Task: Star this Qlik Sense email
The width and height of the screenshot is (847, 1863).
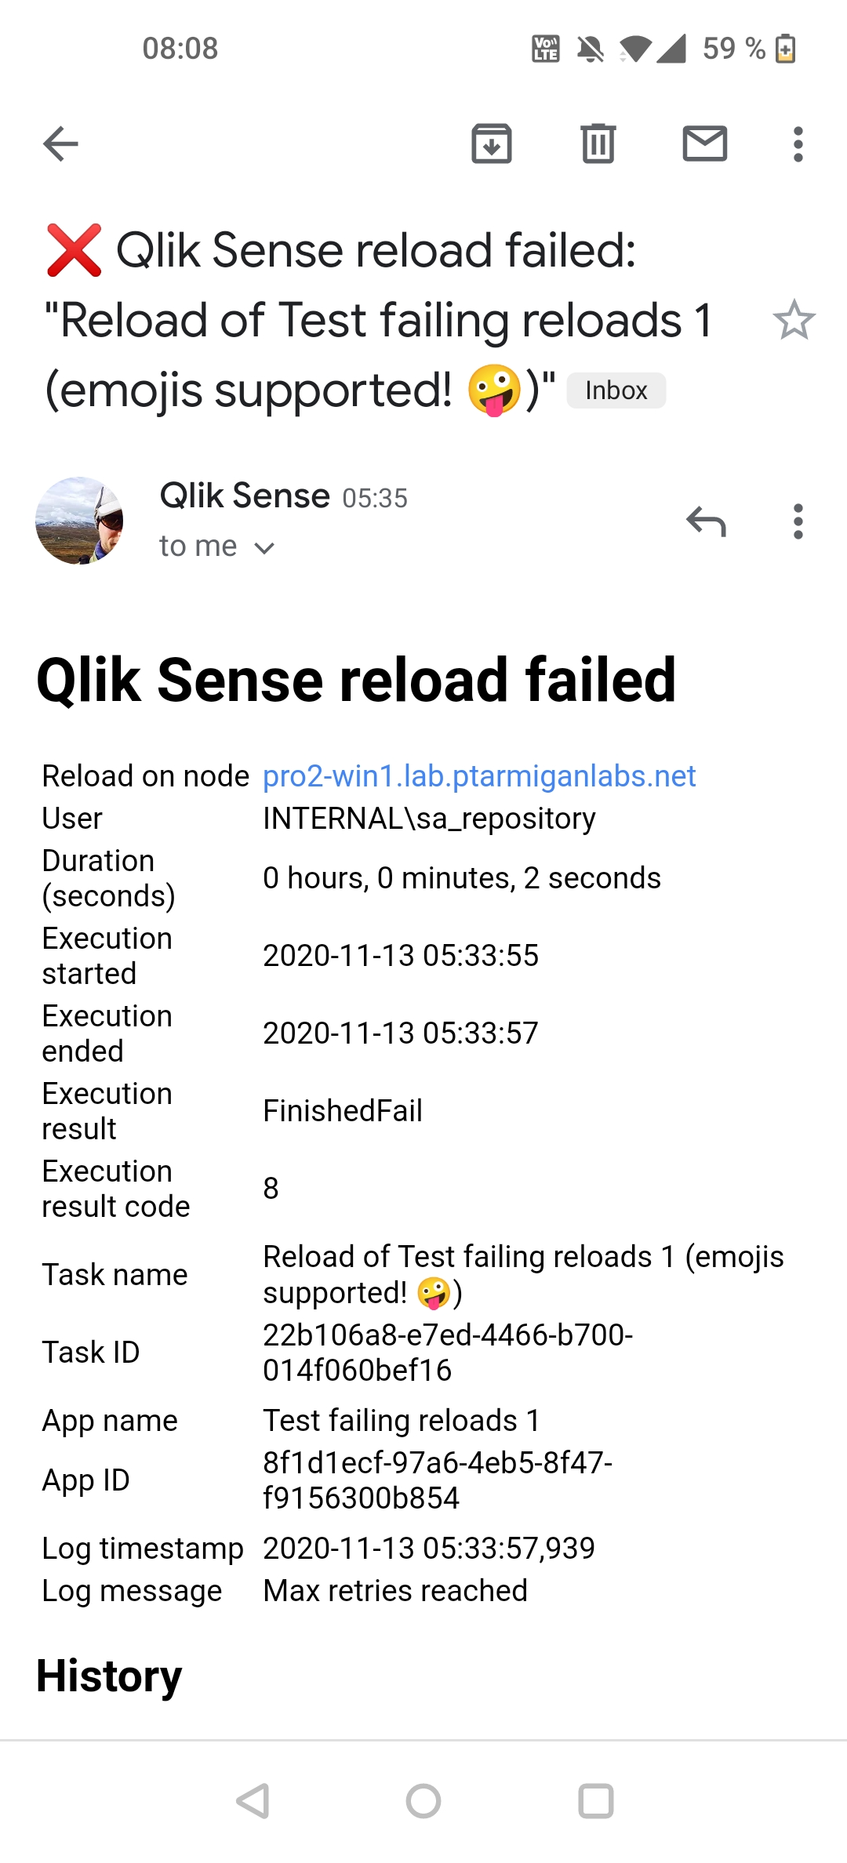Action: 794,320
